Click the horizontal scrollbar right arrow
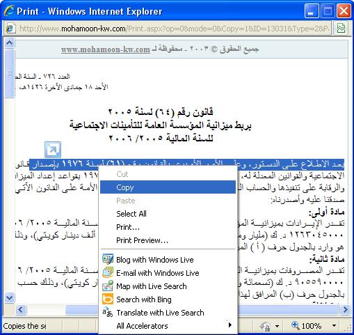Viewport: 354px width, 335px height. [345, 309]
